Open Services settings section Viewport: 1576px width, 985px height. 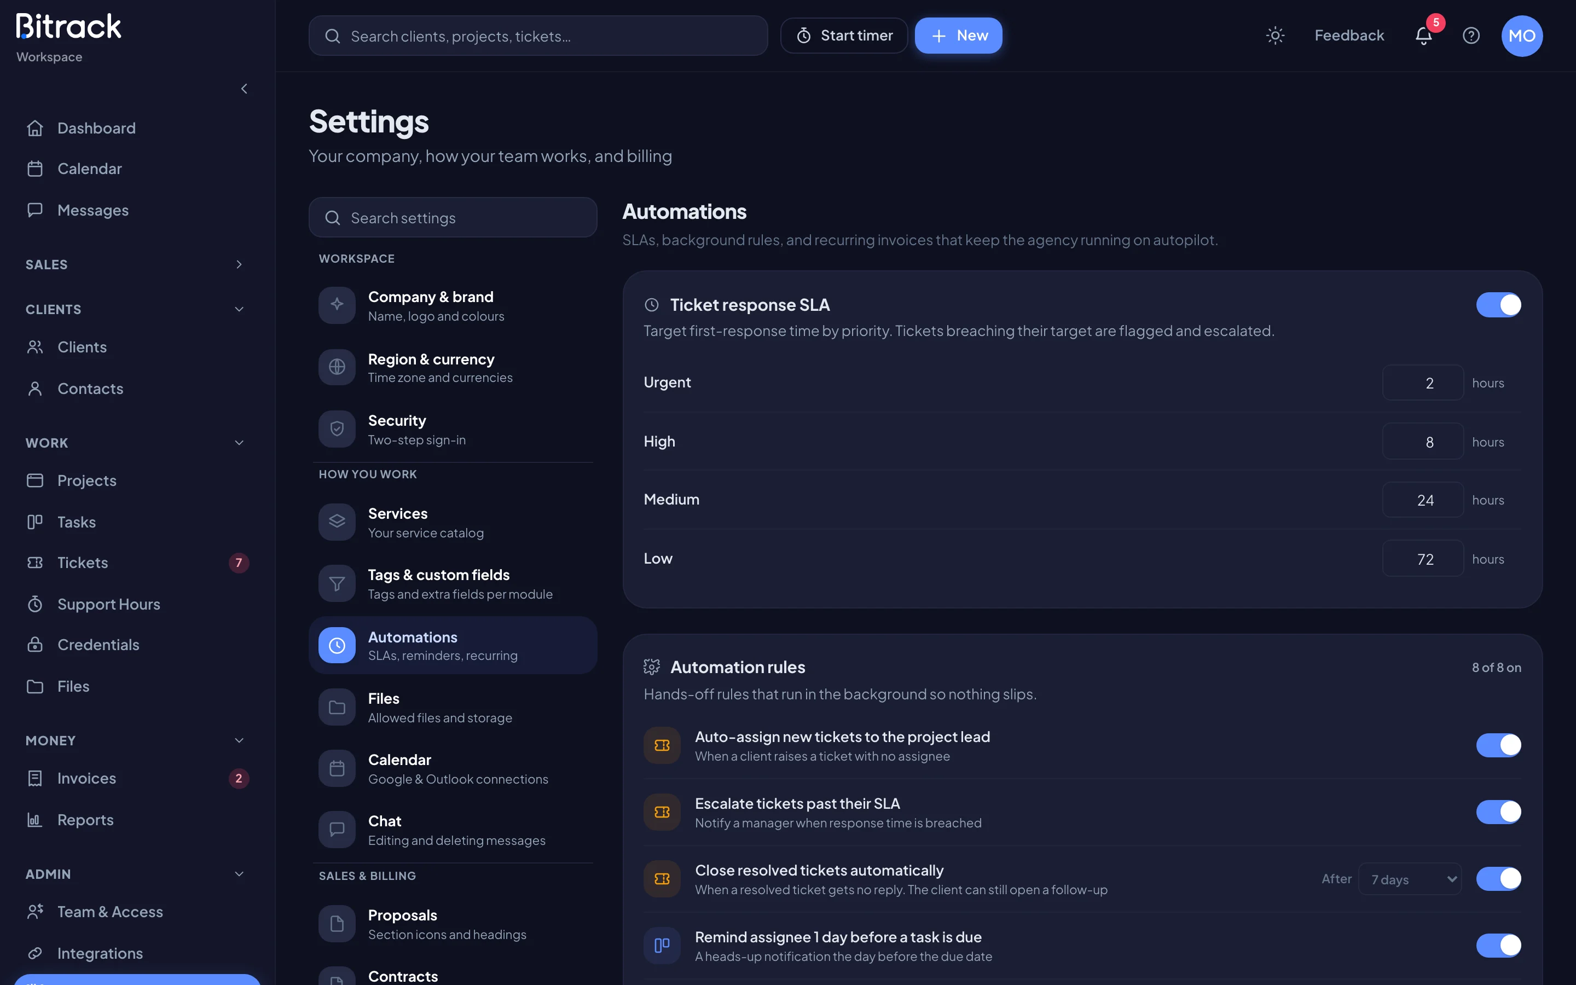453,523
